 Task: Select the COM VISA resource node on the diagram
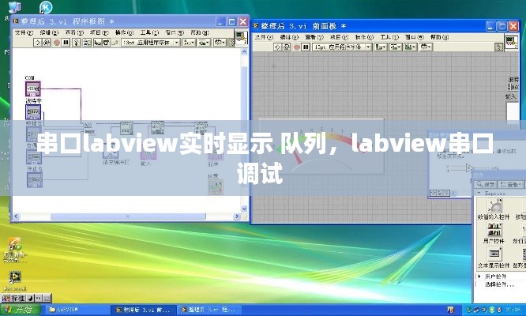coord(32,88)
